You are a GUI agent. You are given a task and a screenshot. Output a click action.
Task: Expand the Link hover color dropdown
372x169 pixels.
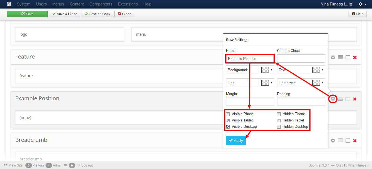coord(322,82)
